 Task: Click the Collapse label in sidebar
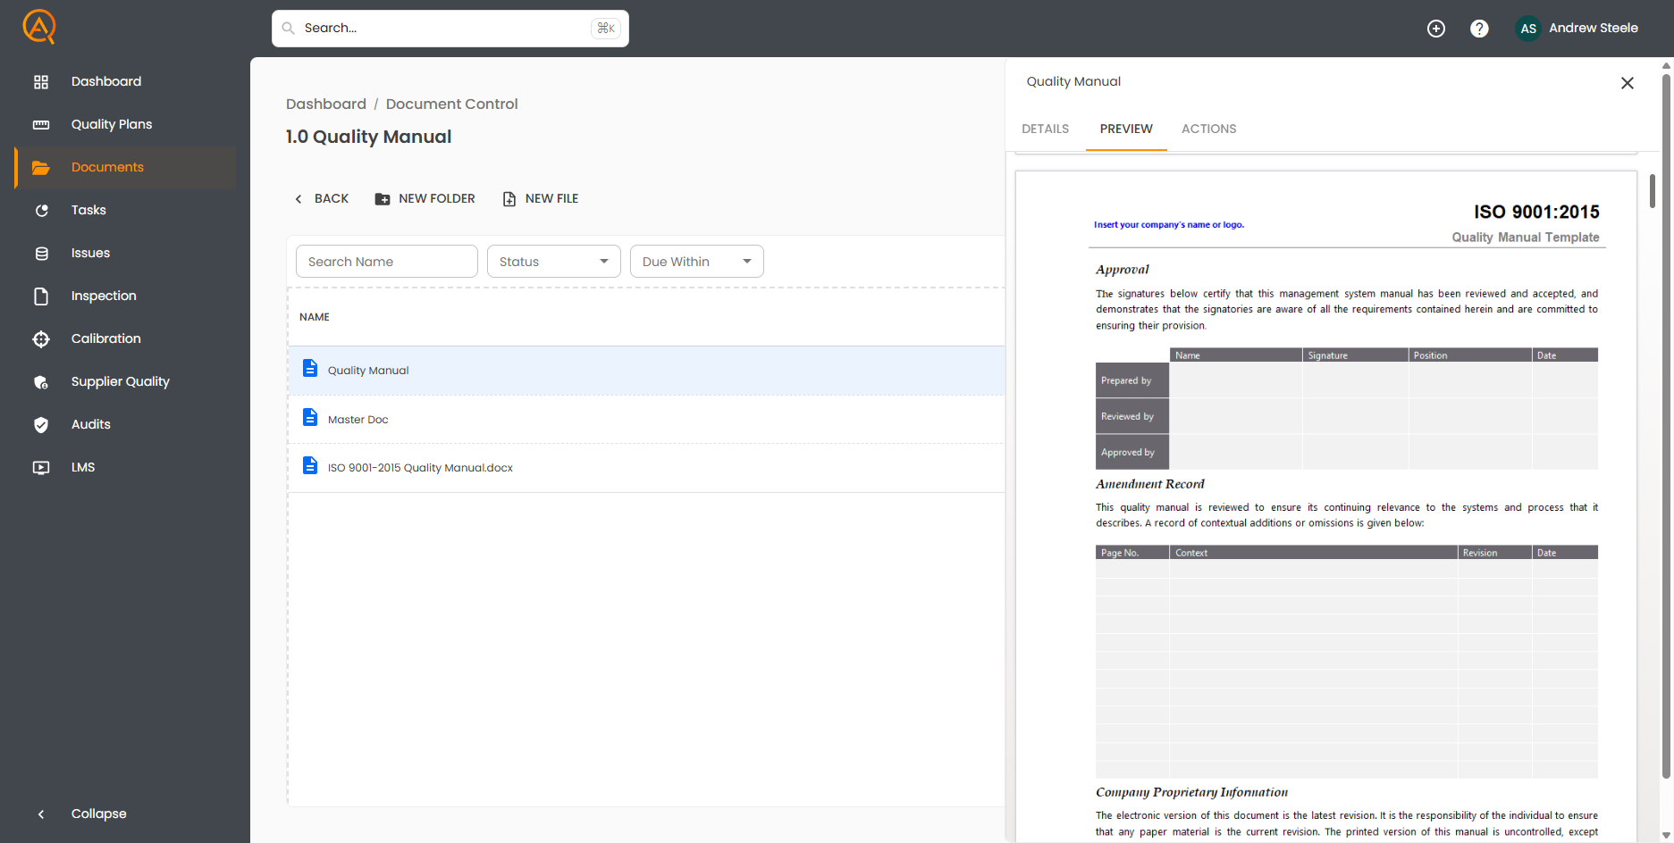pos(99,814)
